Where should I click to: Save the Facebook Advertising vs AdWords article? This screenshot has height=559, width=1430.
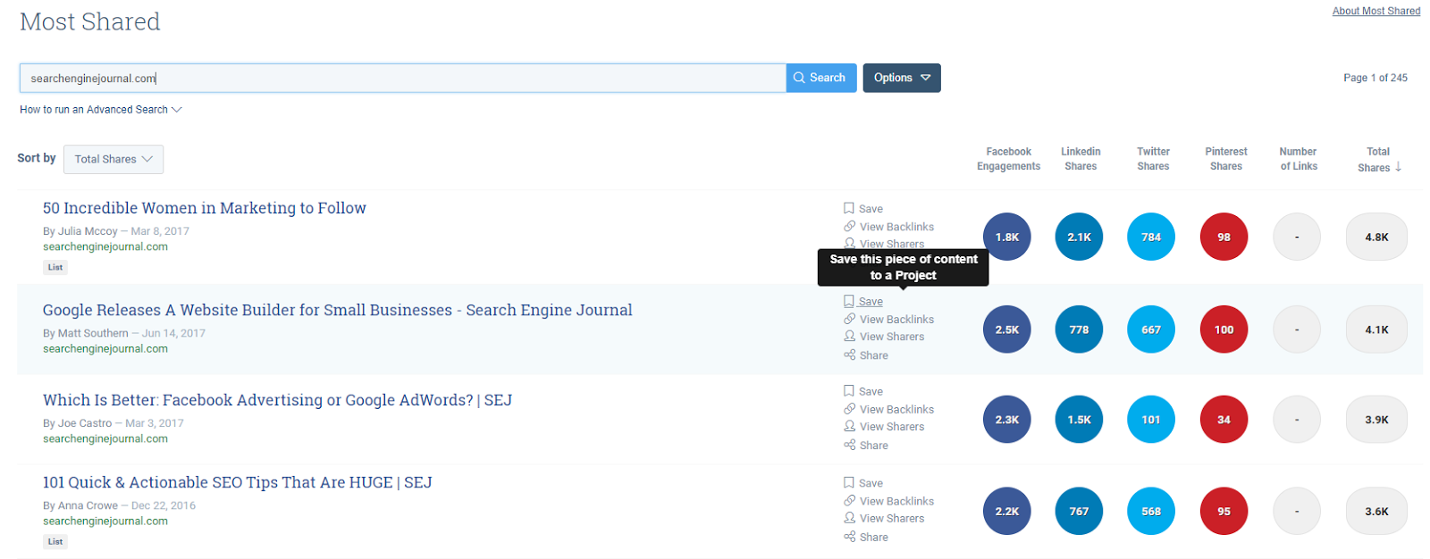pyautogui.click(x=863, y=391)
